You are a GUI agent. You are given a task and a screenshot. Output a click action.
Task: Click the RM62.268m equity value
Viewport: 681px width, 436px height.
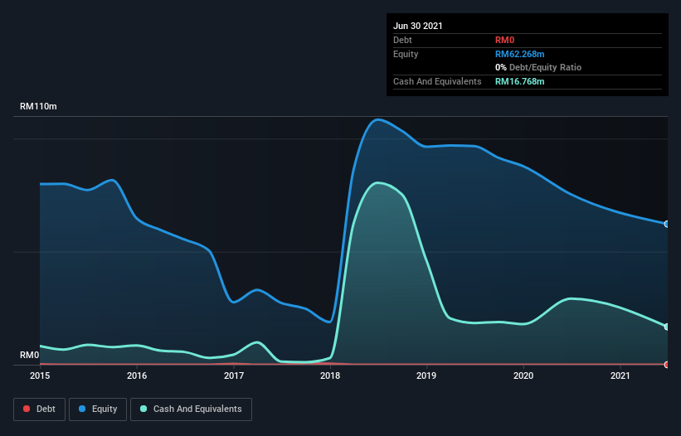520,54
